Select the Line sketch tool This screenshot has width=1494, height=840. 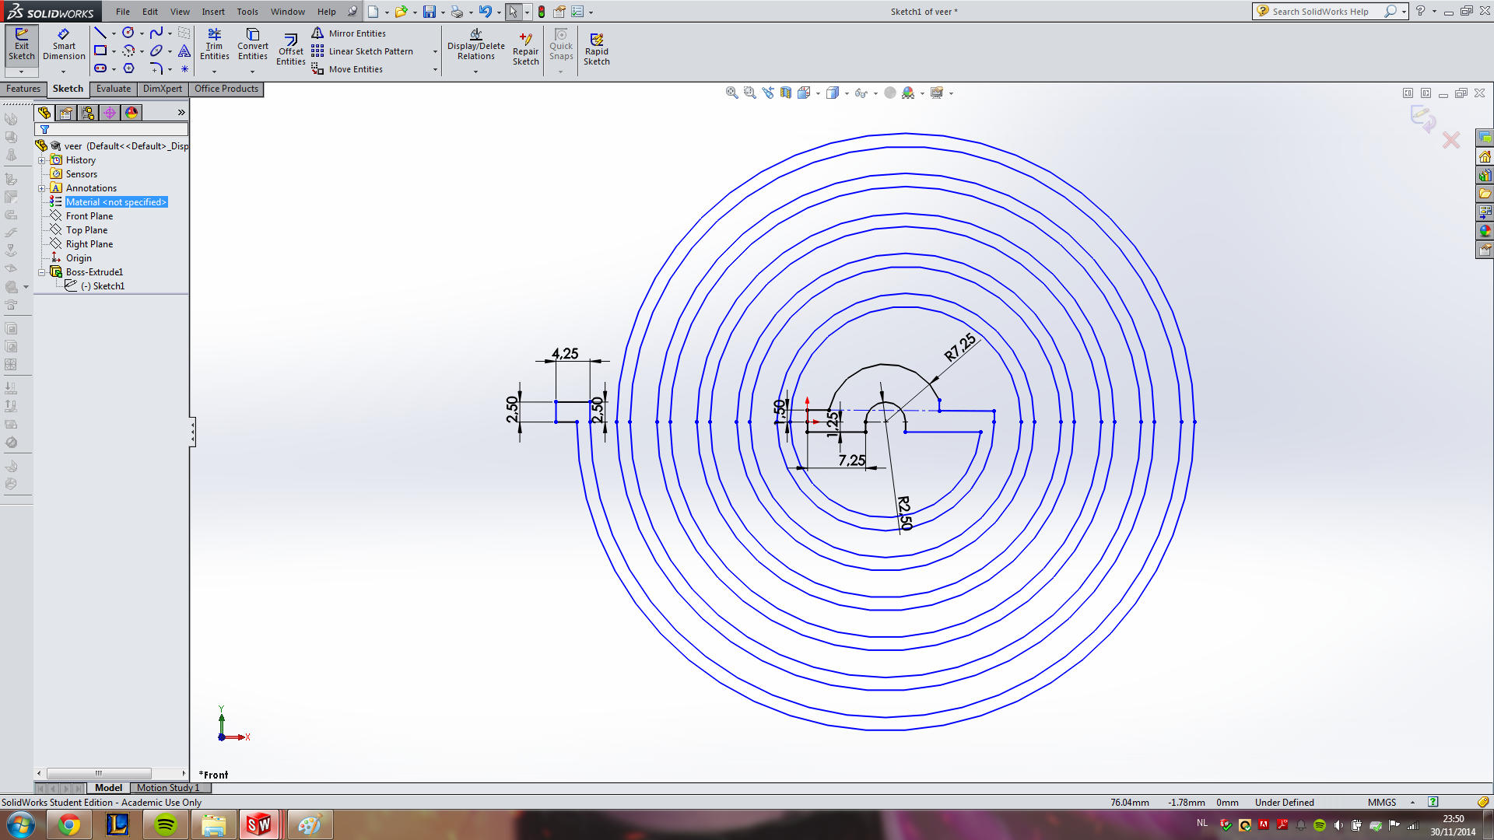[100, 33]
